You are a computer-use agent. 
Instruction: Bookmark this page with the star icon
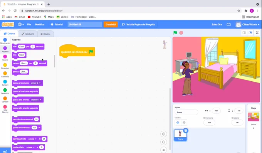coord(238,11)
